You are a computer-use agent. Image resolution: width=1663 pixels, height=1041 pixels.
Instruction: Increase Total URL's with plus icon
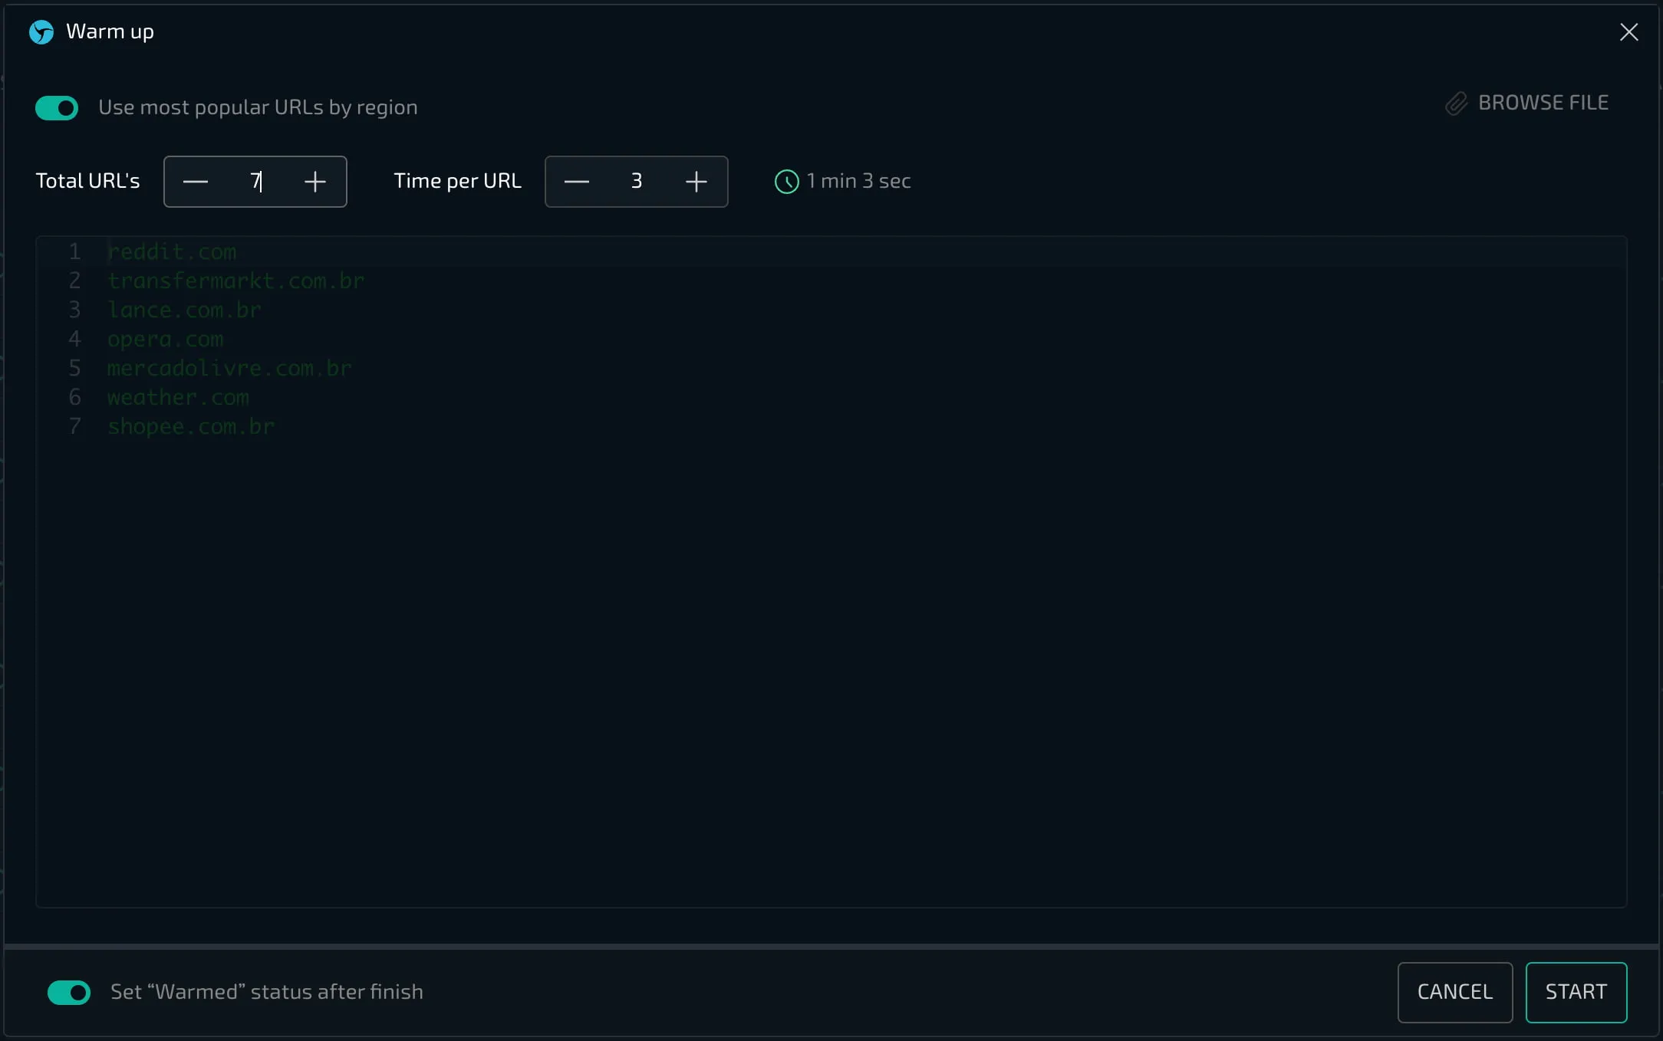pos(315,182)
